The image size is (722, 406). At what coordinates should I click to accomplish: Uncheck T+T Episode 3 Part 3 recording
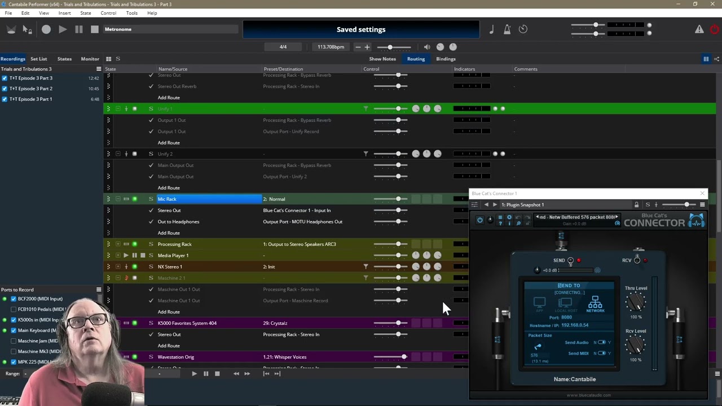(5, 78)
